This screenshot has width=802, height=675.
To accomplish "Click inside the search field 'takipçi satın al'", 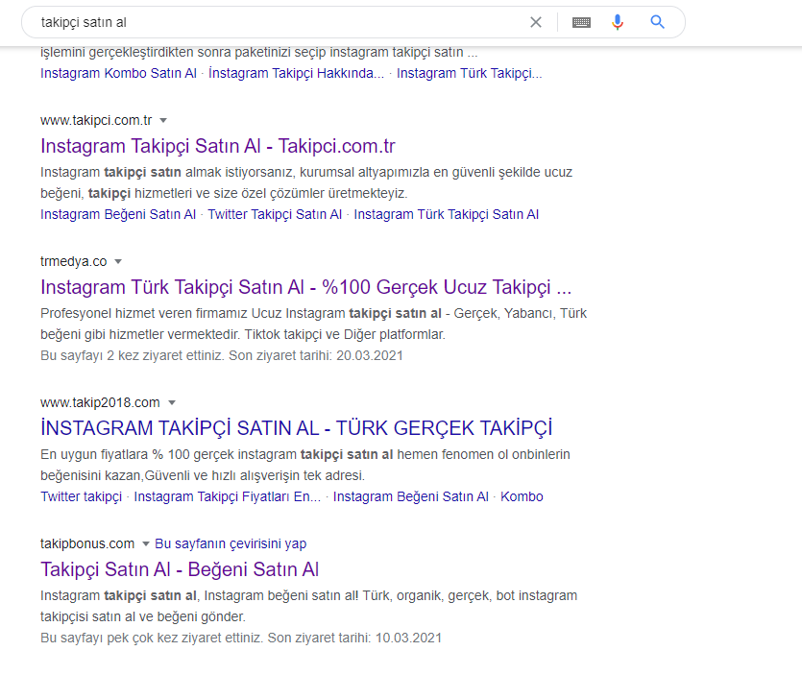I will tap(277, 22).
